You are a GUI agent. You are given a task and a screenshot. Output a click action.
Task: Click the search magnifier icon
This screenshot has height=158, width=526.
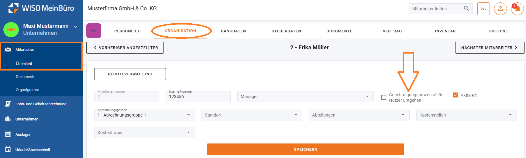466,8
